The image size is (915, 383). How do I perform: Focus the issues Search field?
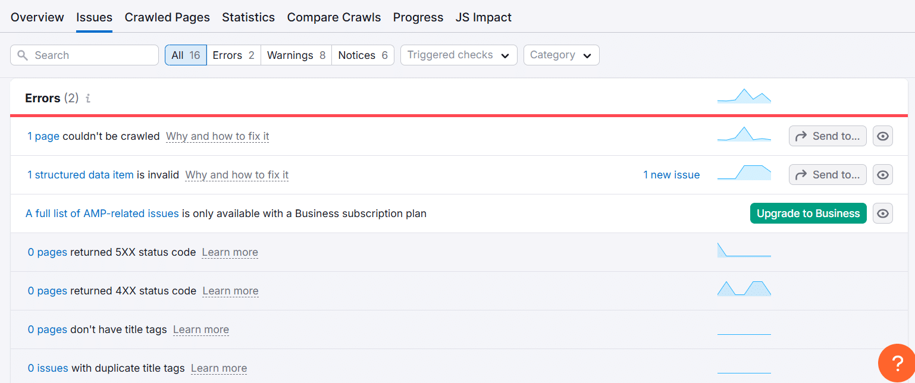click(92, 55)
